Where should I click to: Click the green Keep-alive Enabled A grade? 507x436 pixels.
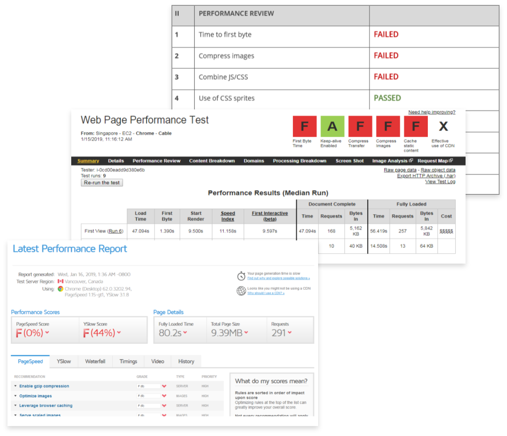coord(332,126)
